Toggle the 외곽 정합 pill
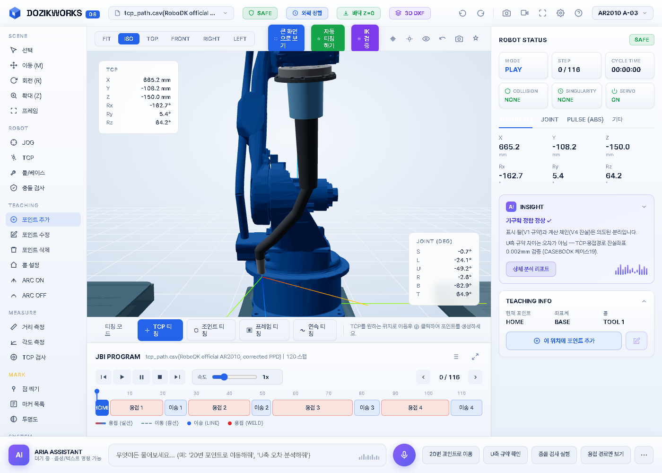662x473 pixels. point(307,13)
